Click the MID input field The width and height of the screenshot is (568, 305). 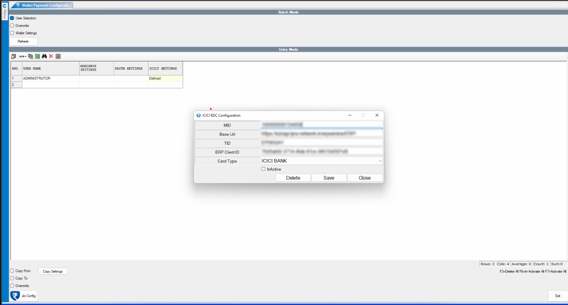pos(322,125)
